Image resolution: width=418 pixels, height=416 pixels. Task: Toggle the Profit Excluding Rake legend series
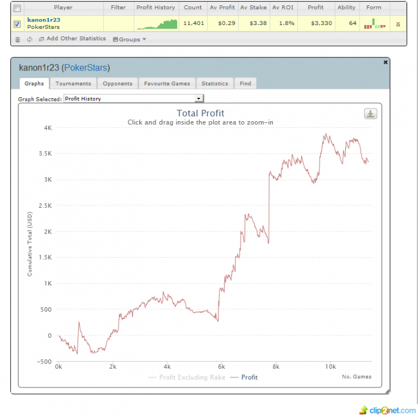point(186,377)
